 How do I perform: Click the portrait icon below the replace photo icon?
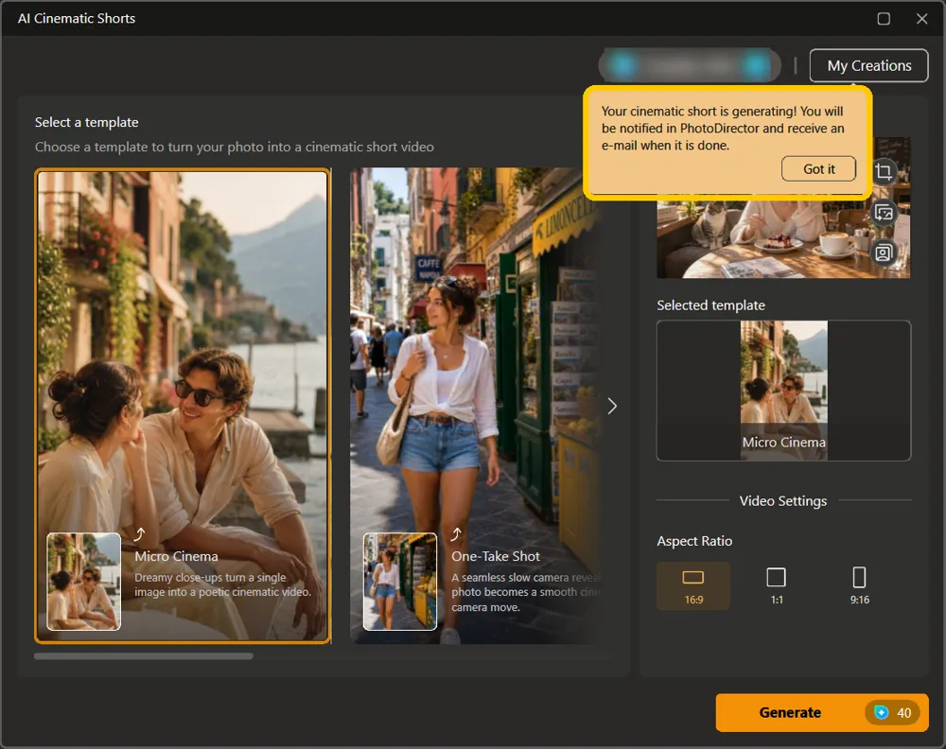[884, 253]
